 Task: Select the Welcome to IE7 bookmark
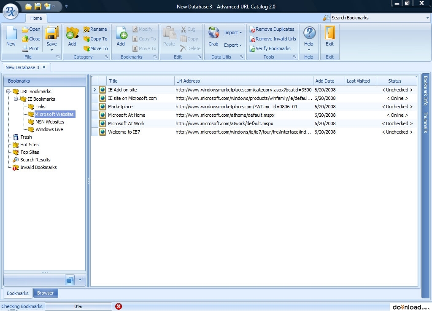tap(254, 132)
